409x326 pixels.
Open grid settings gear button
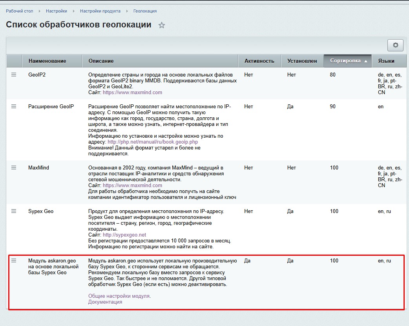coord(395,45)
